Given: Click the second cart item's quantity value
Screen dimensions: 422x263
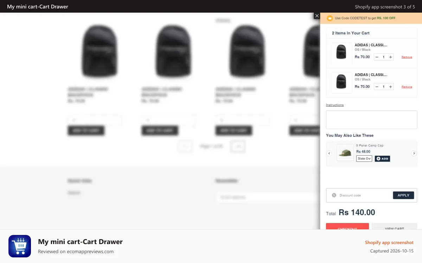Looking at the screenshot, I should click(384, 87).
